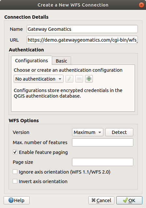This screenshot has width=146, height=208.
Task: Click the green plus add configuration icon
Action: click(89, 79)
